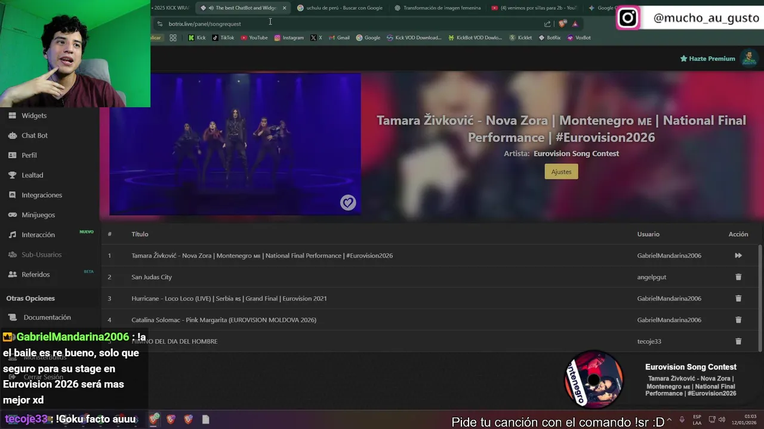Open VoxBot bookmark

(x=579, y=38)
